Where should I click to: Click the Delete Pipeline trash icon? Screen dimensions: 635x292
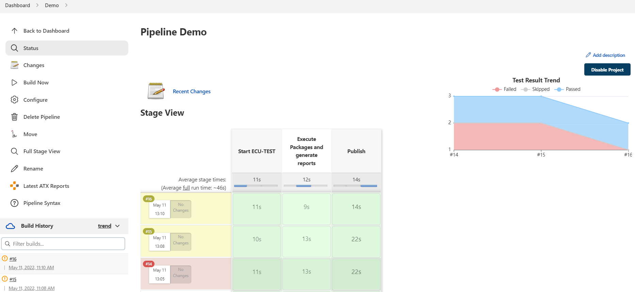coord(14,117)
